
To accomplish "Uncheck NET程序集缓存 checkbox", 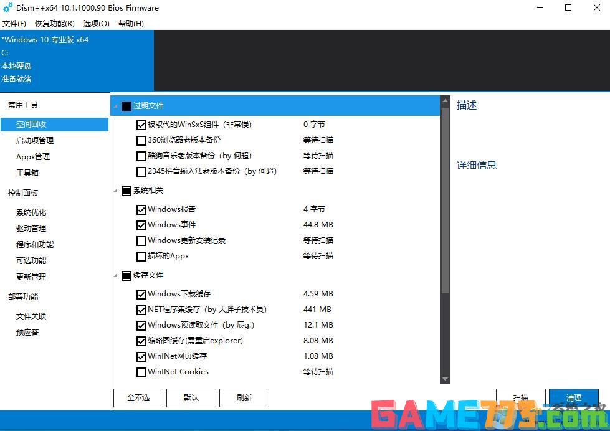I will pos(141,310).
